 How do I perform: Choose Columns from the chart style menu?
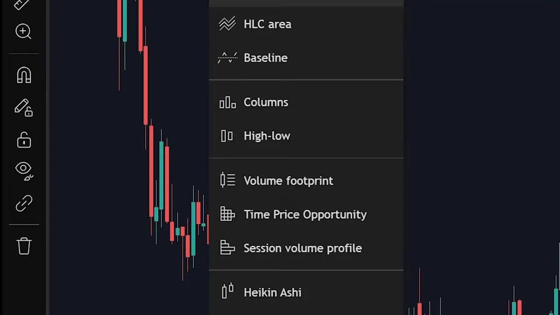tap(266, 102)
